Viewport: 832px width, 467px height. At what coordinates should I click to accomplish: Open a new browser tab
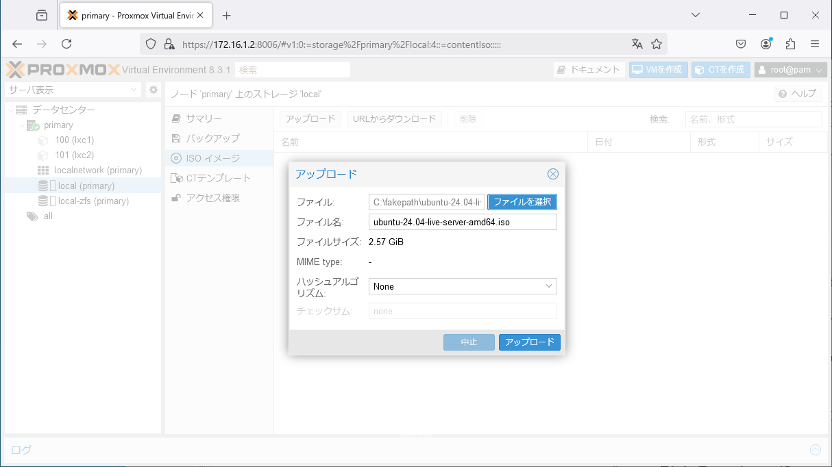coord(227,15)
